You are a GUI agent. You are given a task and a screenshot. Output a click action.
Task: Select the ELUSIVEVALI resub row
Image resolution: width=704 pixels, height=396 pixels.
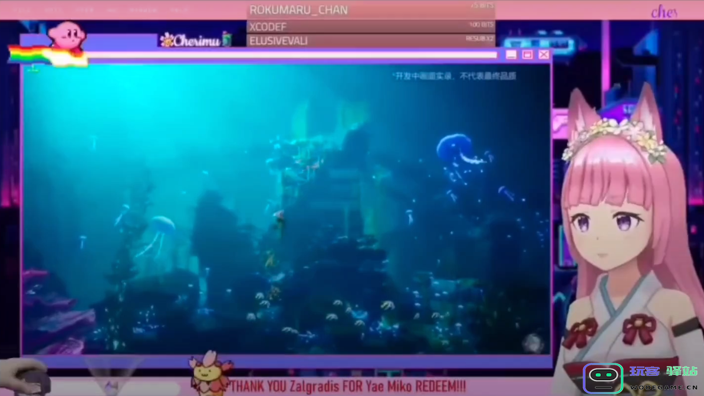371,41
